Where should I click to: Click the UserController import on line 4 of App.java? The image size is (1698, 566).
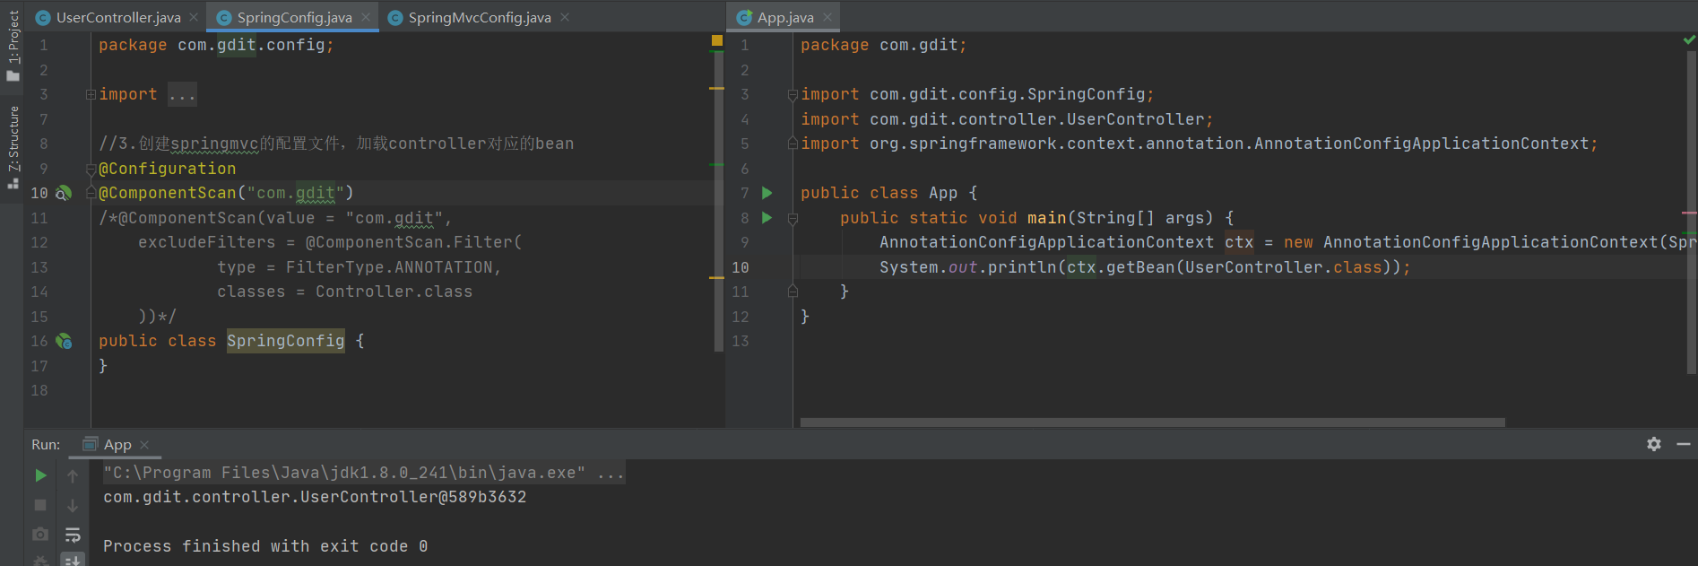[1007, 119]
